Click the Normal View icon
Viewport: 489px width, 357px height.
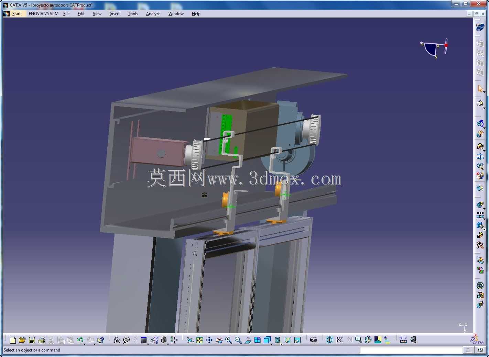[x=248, y=340]
